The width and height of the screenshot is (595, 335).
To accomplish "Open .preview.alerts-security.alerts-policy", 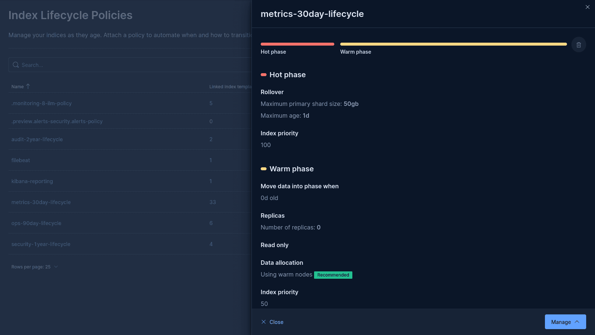I will (57, 121).
